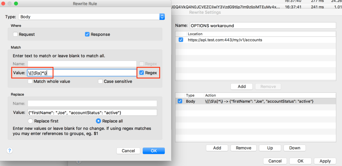Open the Type dropdown showing Body
Viewport: 342px width, 166px height.
coord(92,16)
